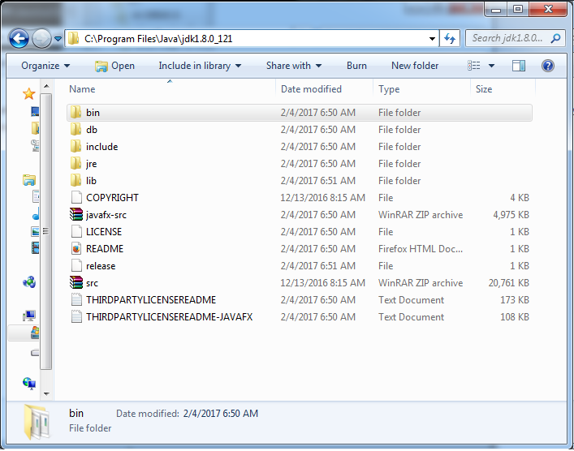Click 'Firefox HTML Doc...' type for README
574x451 pixels.
pyautogui.click(x=421, y=249)
